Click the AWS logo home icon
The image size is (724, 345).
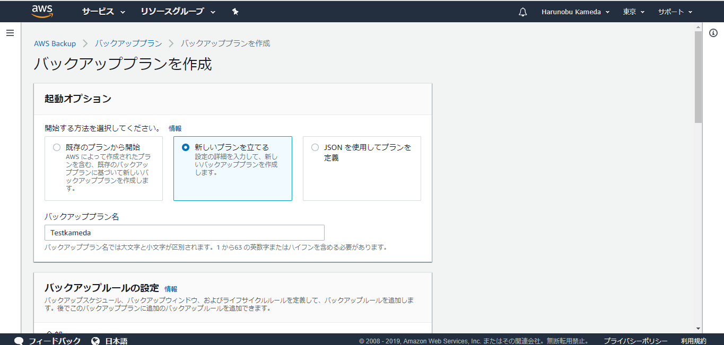42,11
